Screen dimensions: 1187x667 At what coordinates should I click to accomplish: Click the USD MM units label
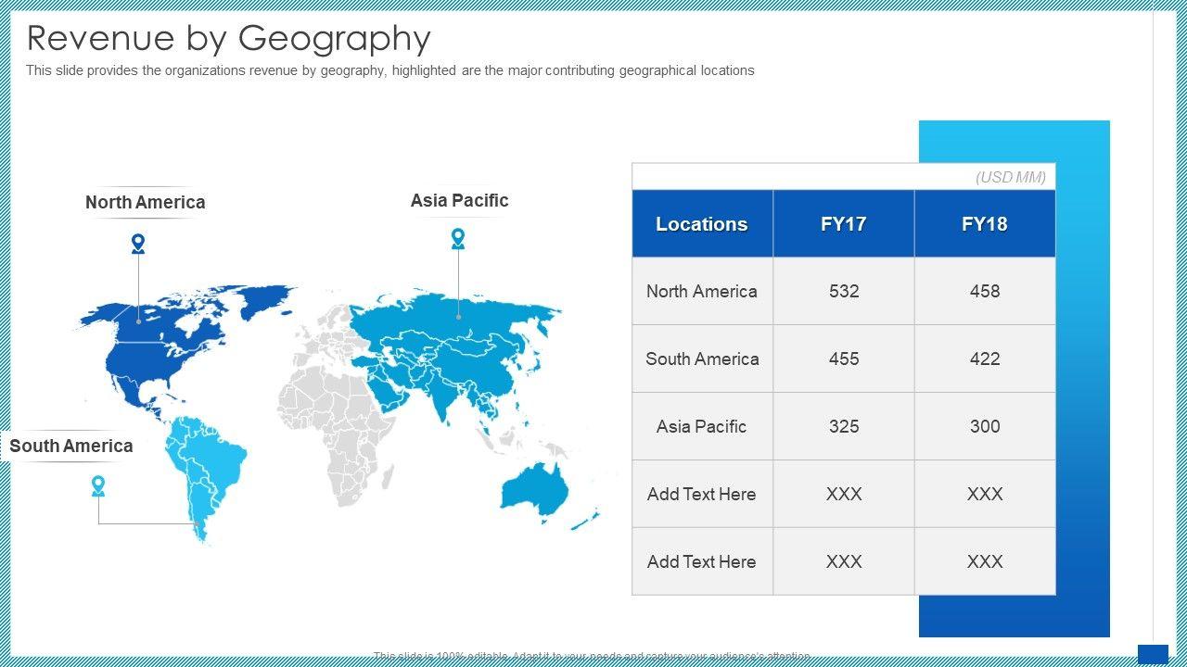pos(1010,177)
